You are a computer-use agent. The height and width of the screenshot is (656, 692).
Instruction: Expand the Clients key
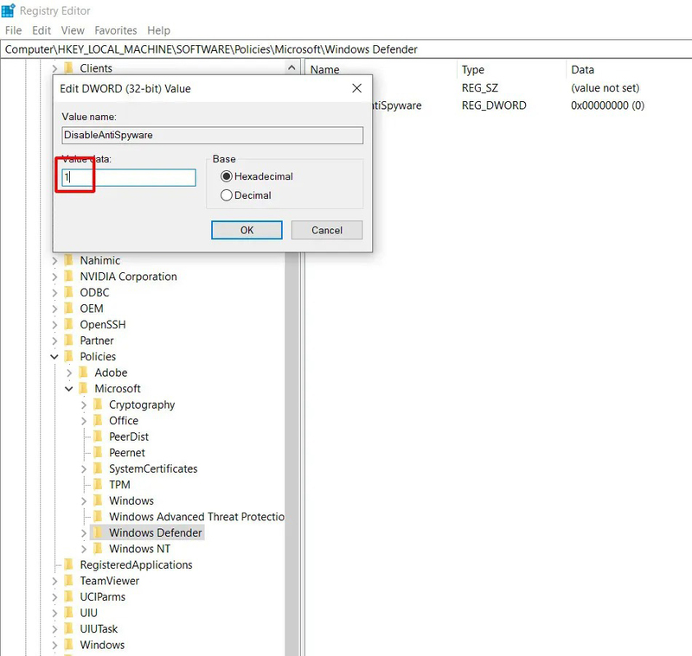coord(54,69)
